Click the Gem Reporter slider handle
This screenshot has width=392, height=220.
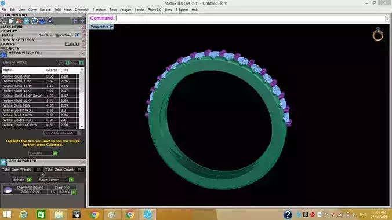click(43, 175)
